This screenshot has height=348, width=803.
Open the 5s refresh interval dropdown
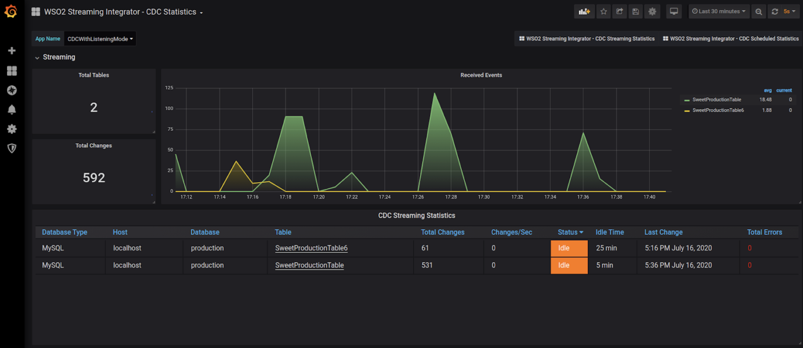coord(790,11)
